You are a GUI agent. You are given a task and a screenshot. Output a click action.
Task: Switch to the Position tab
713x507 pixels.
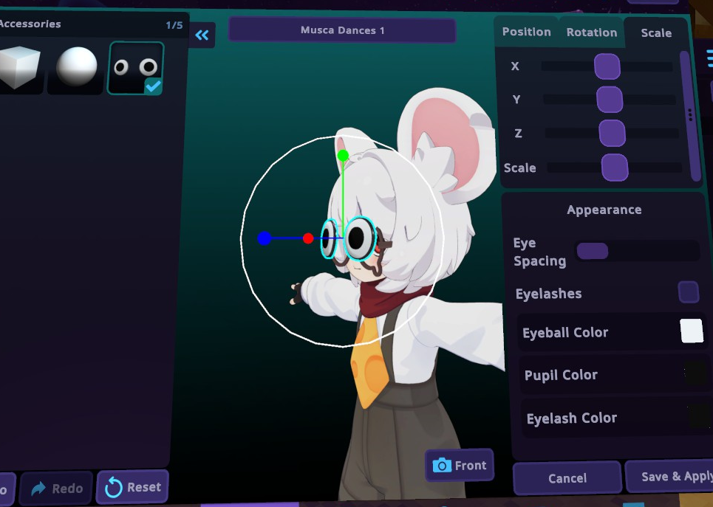526,32
